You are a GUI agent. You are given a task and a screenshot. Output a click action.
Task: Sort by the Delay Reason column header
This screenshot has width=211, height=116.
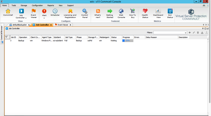tap(161, 37)
